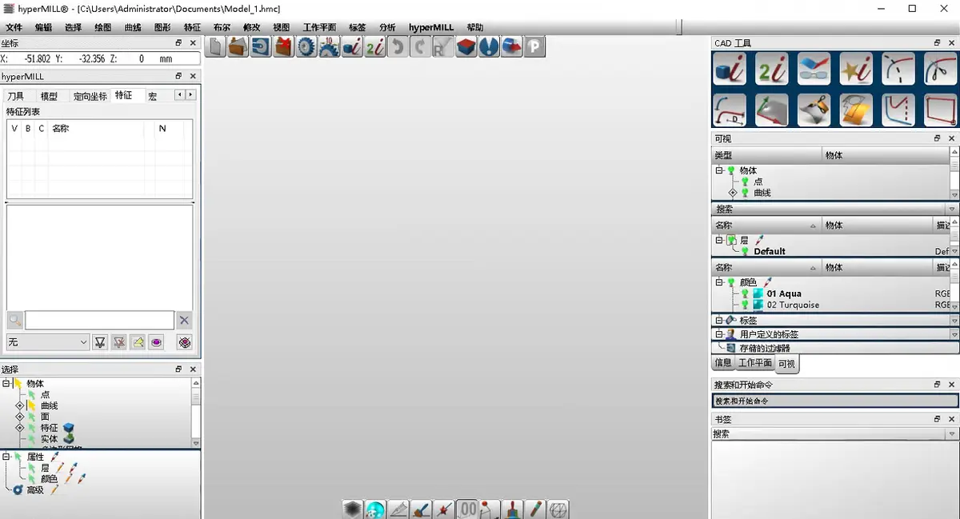Switch to the 信息 tab
The image size is (960, 519).
pos(723,363)
